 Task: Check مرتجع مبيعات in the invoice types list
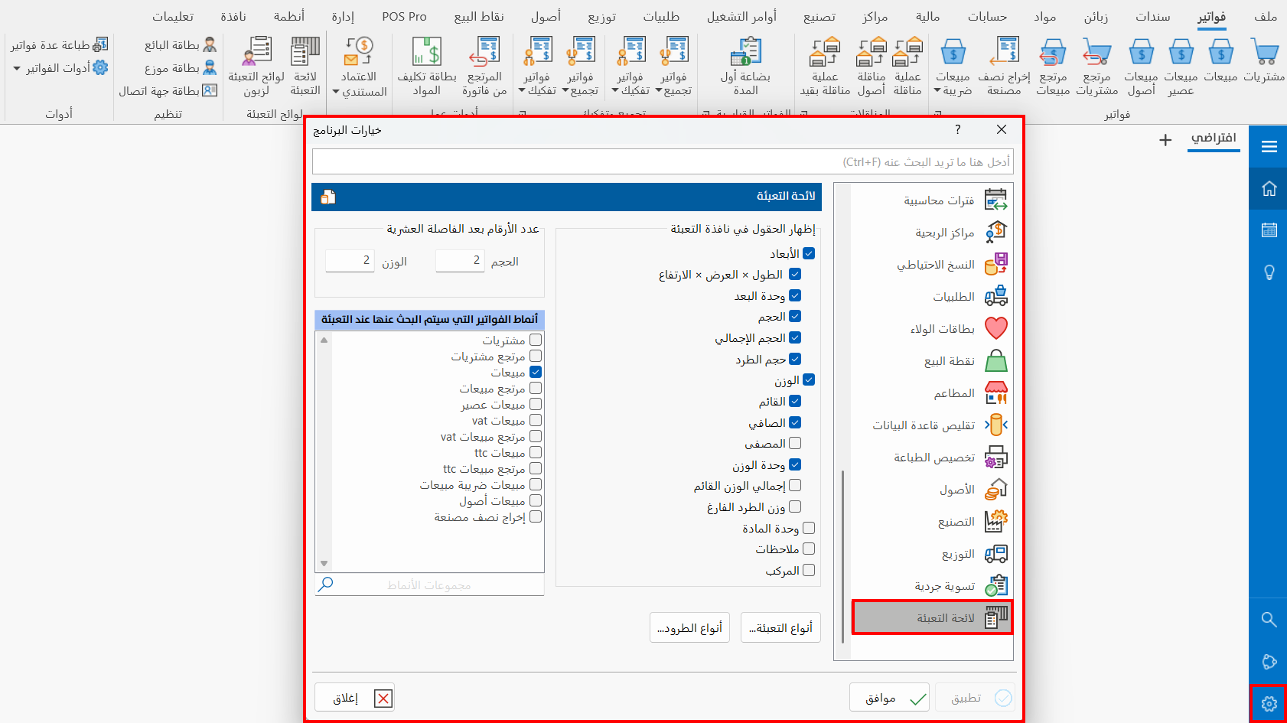pos(536,388)
